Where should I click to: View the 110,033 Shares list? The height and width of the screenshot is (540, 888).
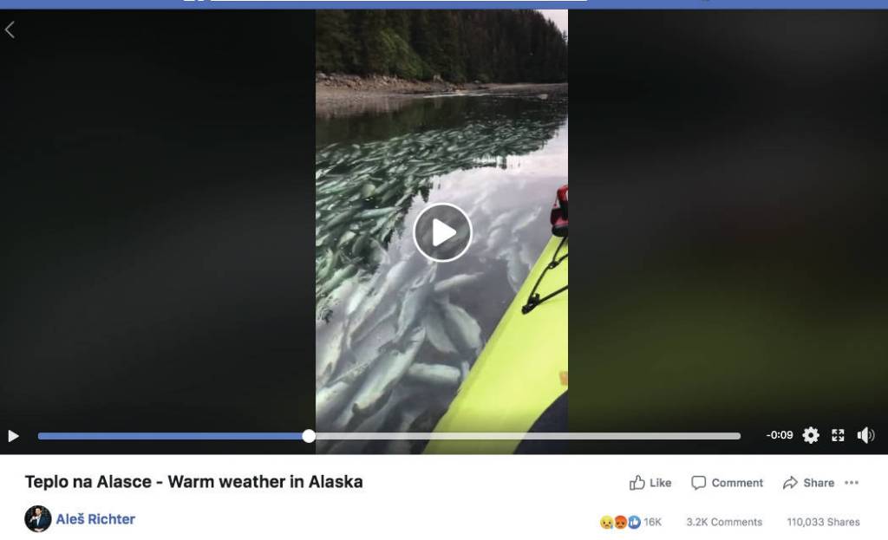[823, 522]
